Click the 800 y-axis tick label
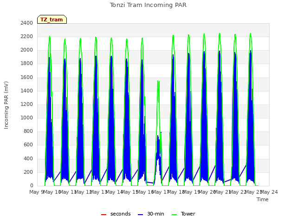 tap(28, 131)
